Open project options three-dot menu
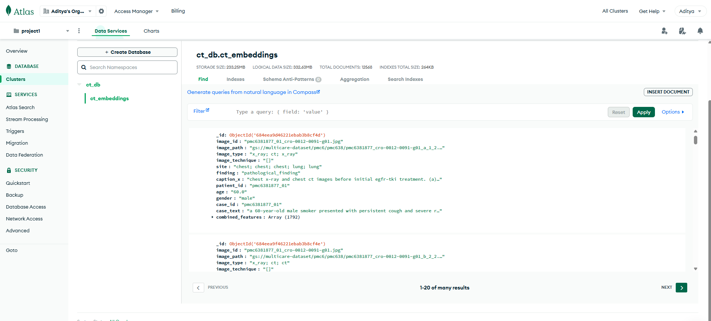Image resolution: width=711 pixels, height=321 pixels. (x=79, y=31)
